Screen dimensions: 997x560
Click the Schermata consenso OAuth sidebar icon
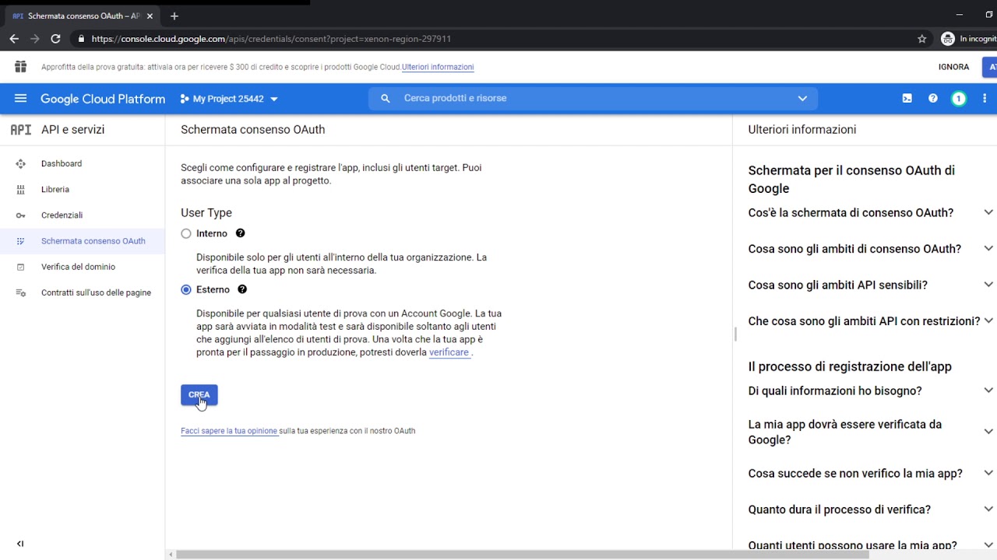point(20,241)
